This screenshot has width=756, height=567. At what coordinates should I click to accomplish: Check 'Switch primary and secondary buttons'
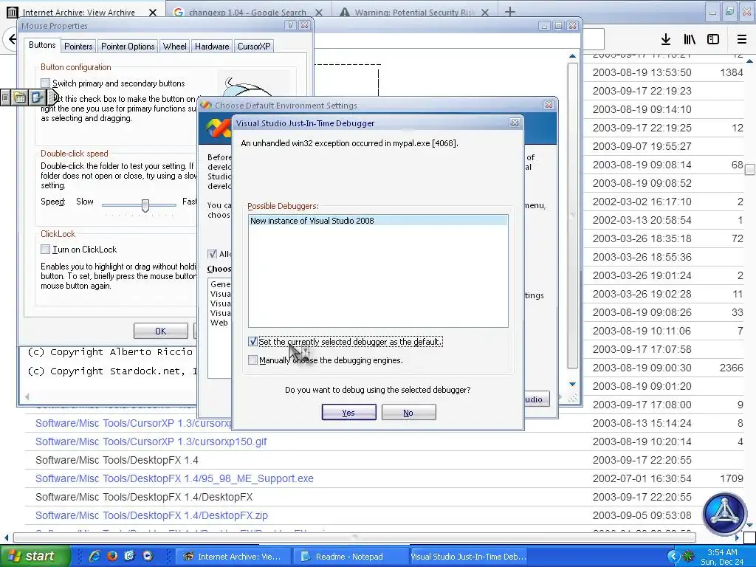coord(45,83)
